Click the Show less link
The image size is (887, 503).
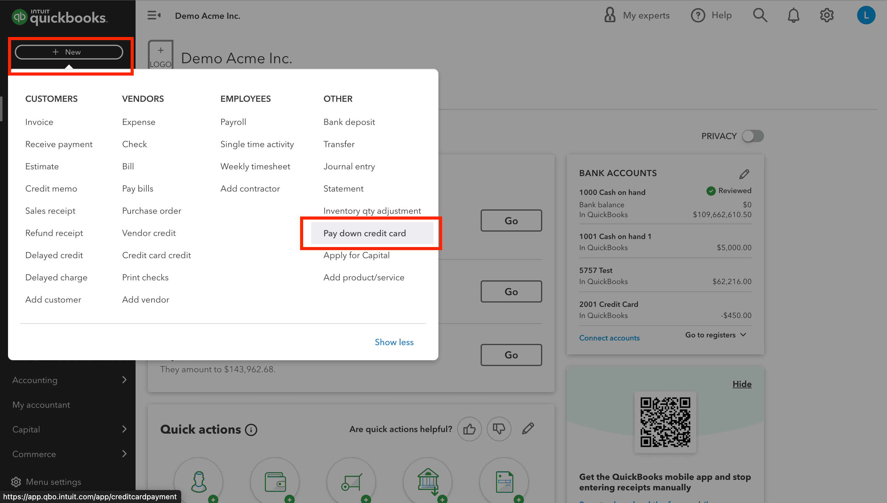(394, 342)
